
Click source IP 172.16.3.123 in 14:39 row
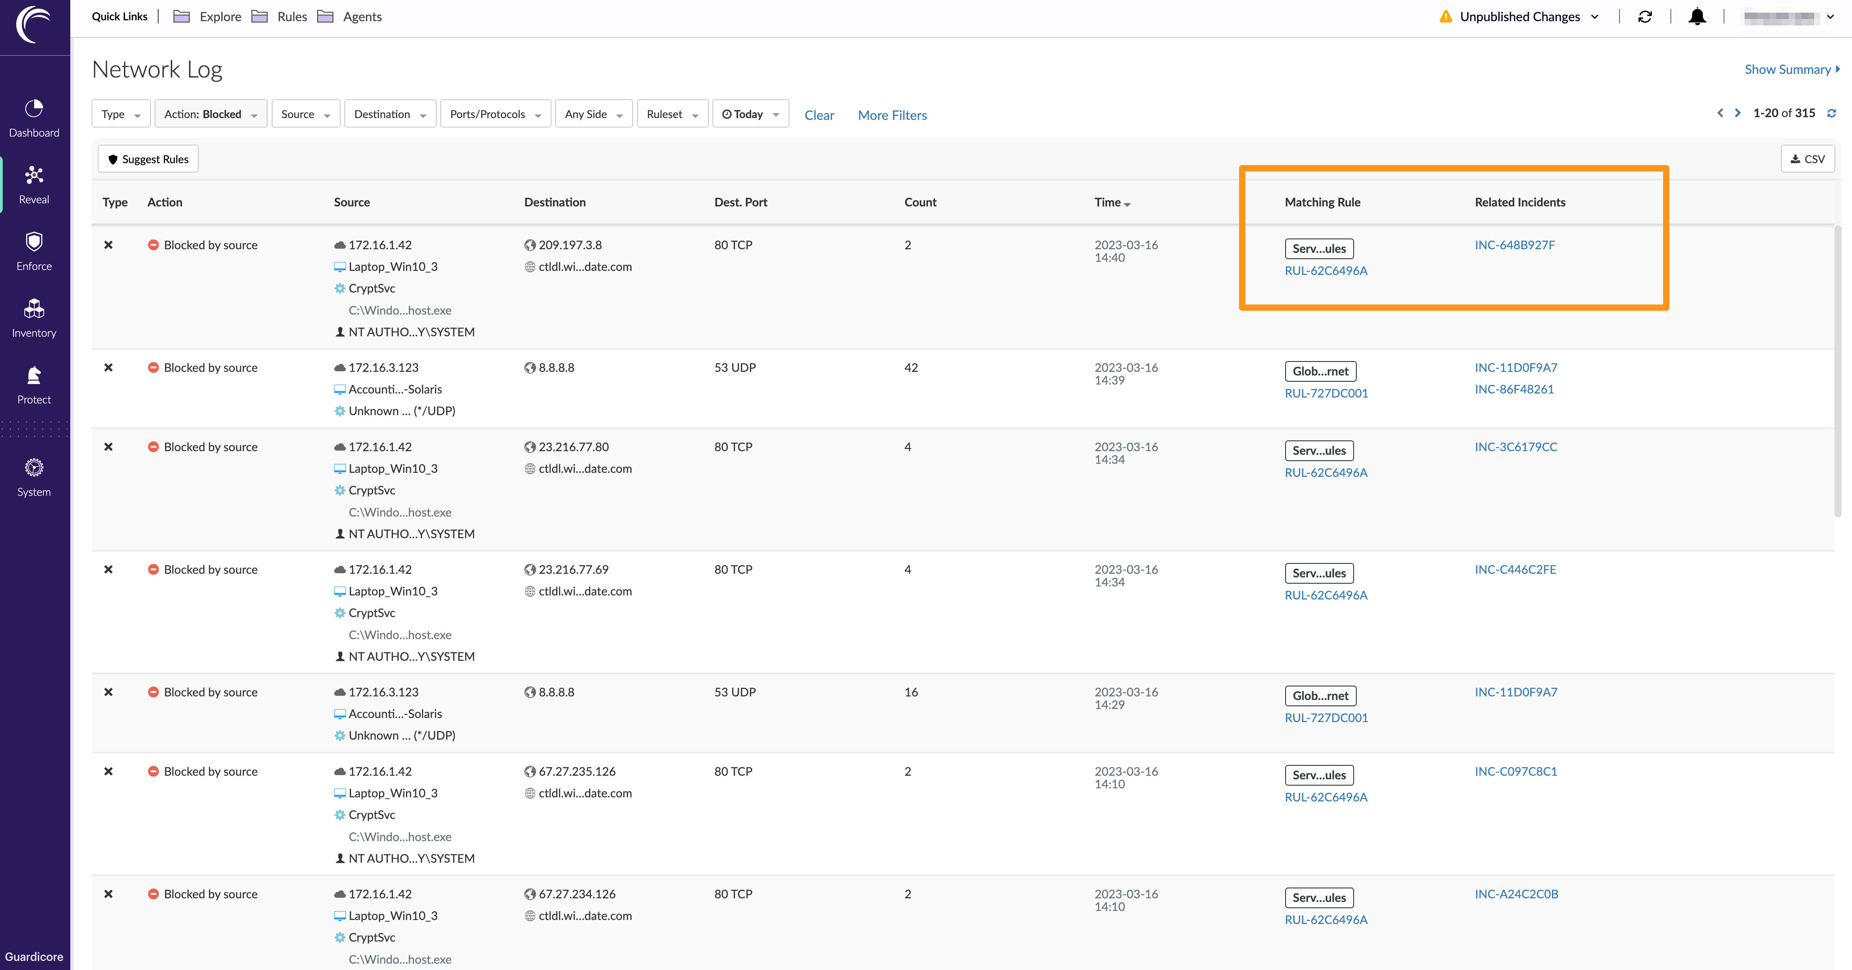pos(383,367)
